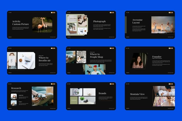Select the Marketing icon thumbnail on the Research slide

(14, 97)
